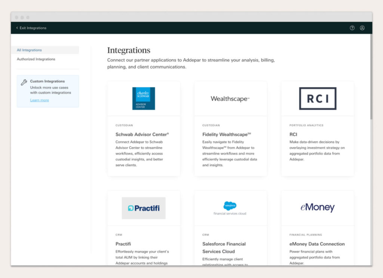Click the 'Connect Addepar to Schwab' description
Screen dimensions: 383x278
[139, 153]
